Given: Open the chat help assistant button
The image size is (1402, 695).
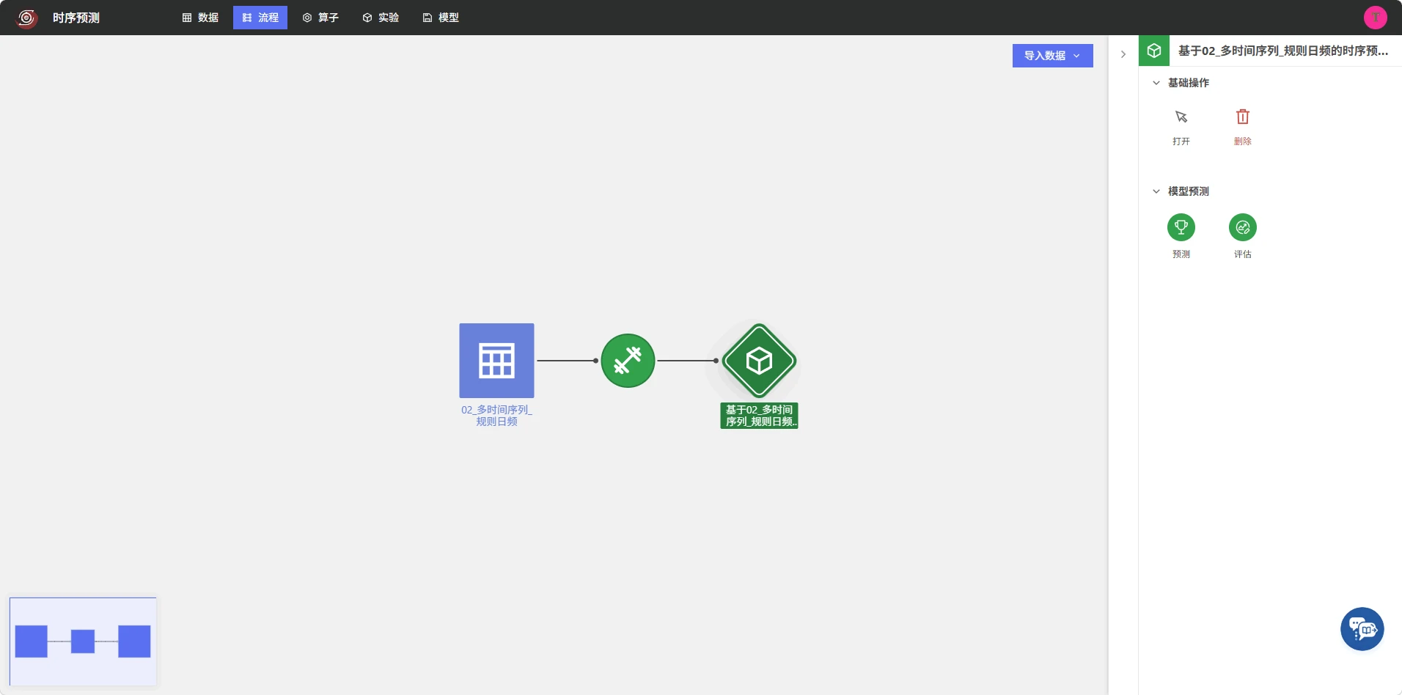Looking at the screenshot, I should 1362,629.
